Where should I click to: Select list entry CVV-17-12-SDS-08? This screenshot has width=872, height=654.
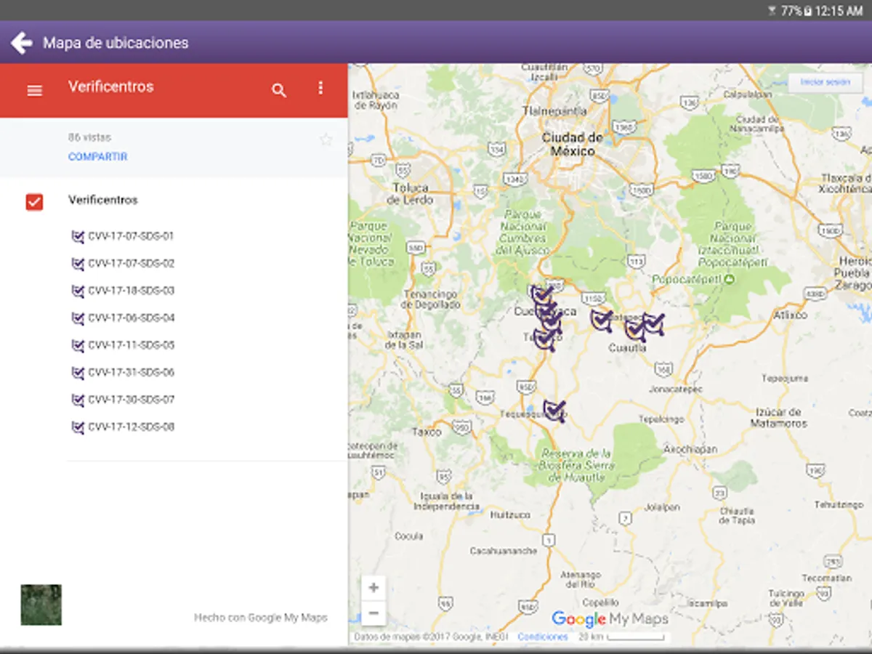pyautogui.click(x=131, y=427)
